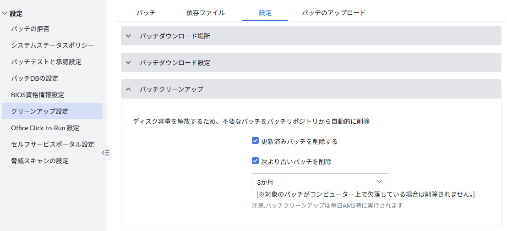Collapse the sidebar using the collapse icon
This screenshot has width=507, height=231.
coord(105,153)
